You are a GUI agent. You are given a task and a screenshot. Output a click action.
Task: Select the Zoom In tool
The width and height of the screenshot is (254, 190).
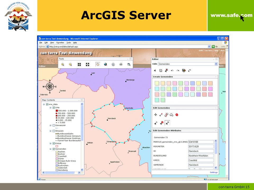pos(63,64)
